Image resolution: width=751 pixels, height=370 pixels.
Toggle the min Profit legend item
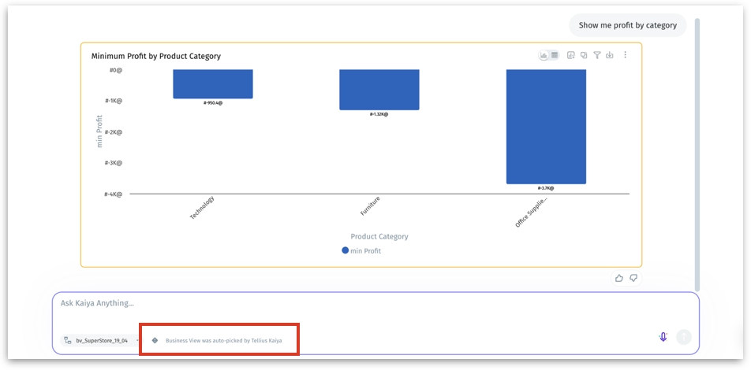362,250
